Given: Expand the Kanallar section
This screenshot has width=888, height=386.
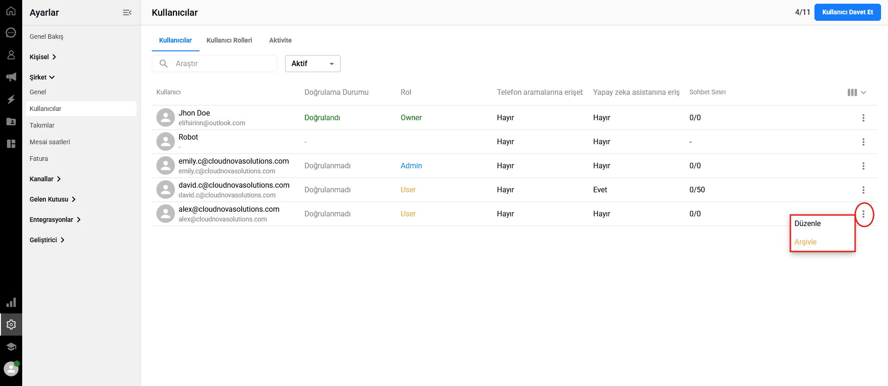Looking at the screenshot, I should click(45, 179).
